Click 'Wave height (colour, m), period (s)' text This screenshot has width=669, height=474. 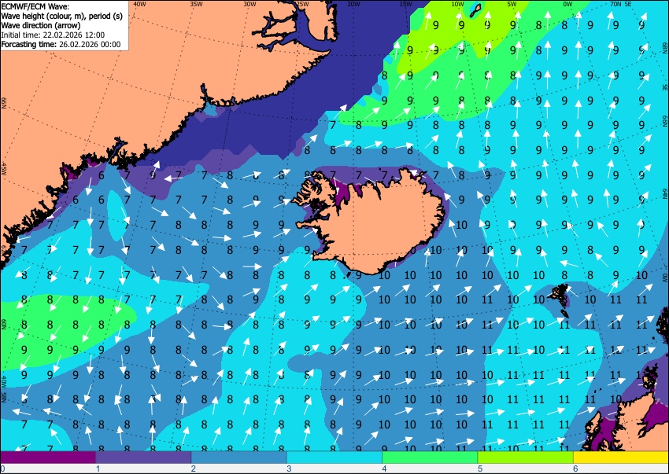[62, 16]
